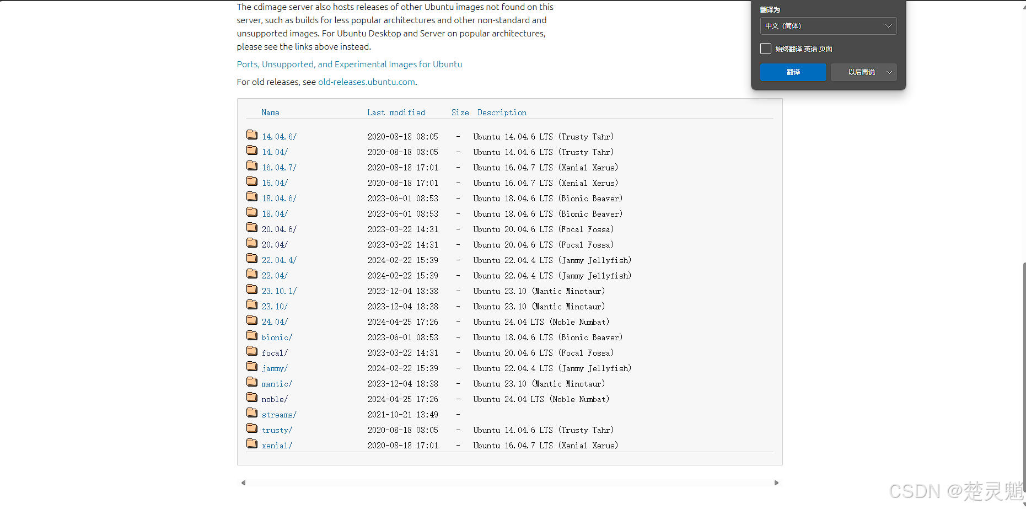The image size is (1026, 509).
Task: Click the folder icon beside streams/
Action: click(x=252, y=412)
